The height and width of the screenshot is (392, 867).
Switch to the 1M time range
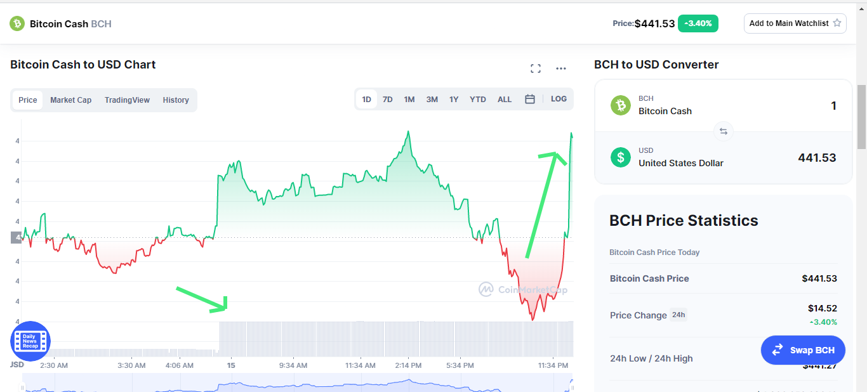[409, 100]
